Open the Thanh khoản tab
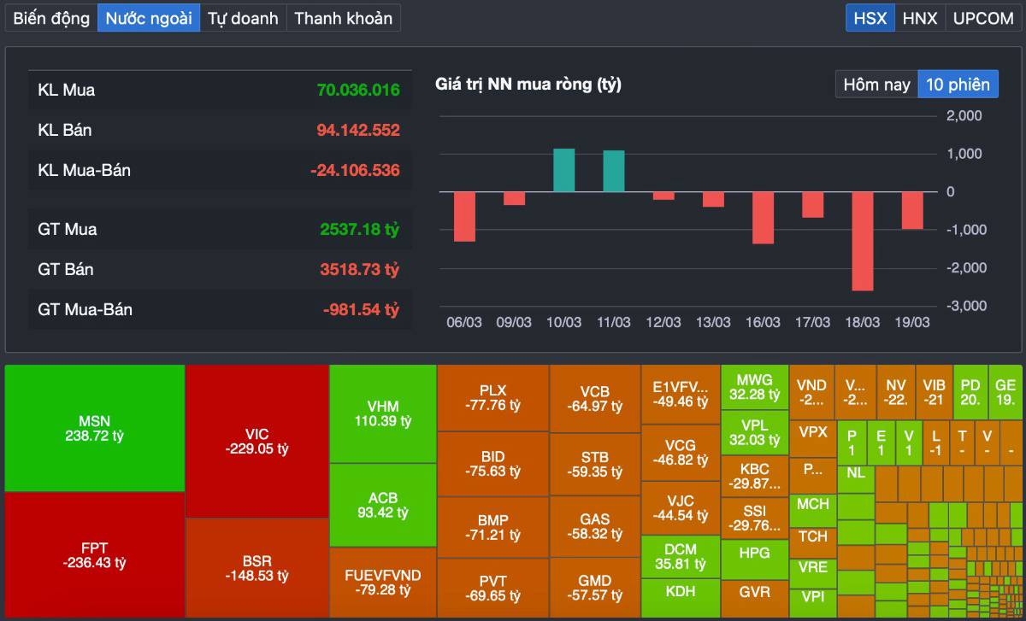The height and width of the screenshot is (621, 1026). (344, 18)
